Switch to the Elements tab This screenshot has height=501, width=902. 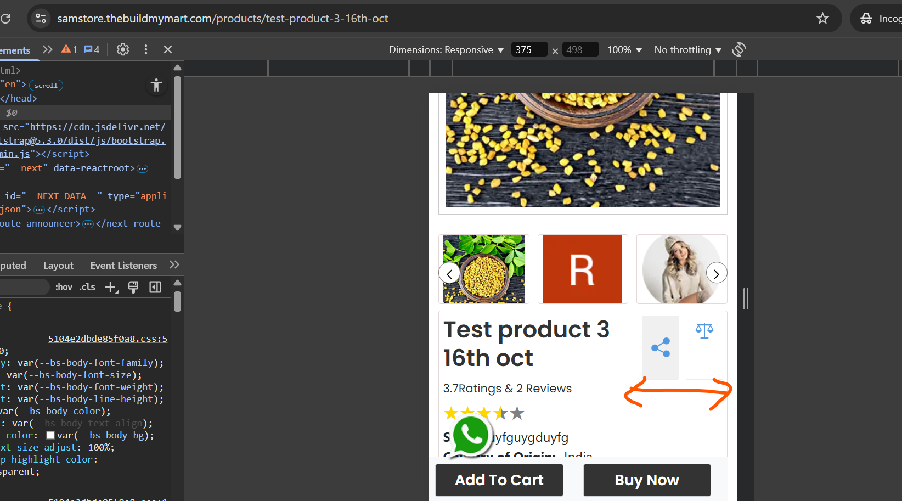(x=15, y=50)
